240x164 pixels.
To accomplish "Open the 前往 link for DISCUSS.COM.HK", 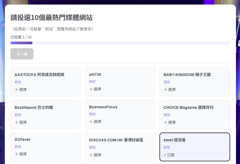I will [92, 147].
